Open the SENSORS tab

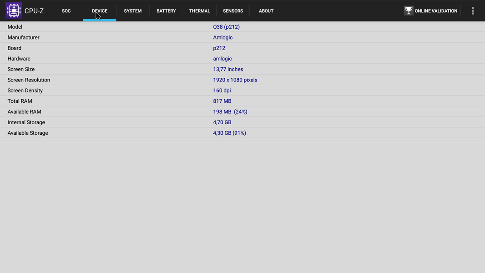click(x=233, y=11)
